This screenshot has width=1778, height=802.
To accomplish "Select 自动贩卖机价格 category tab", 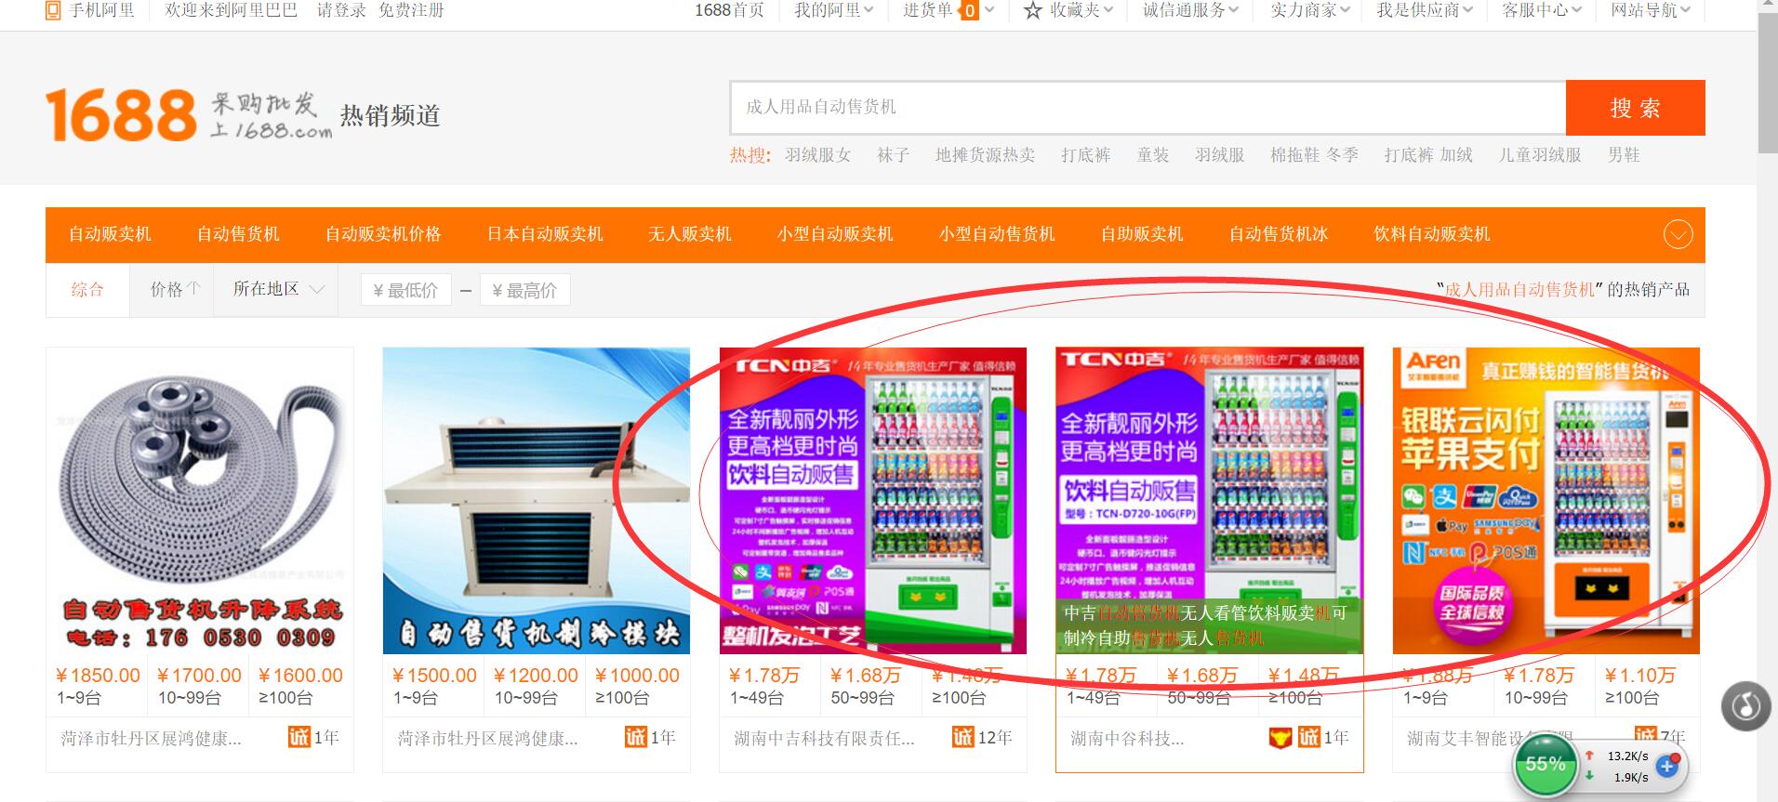I will [x=383, y=234].
